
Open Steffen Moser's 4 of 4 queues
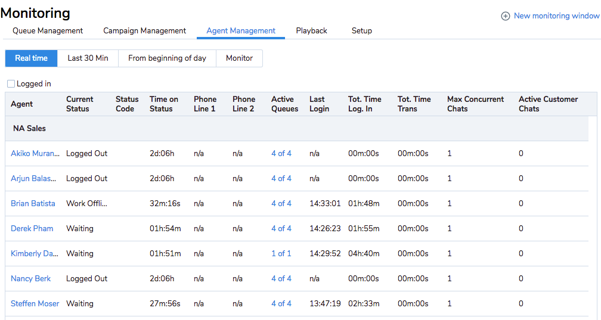tap(281, 303)
